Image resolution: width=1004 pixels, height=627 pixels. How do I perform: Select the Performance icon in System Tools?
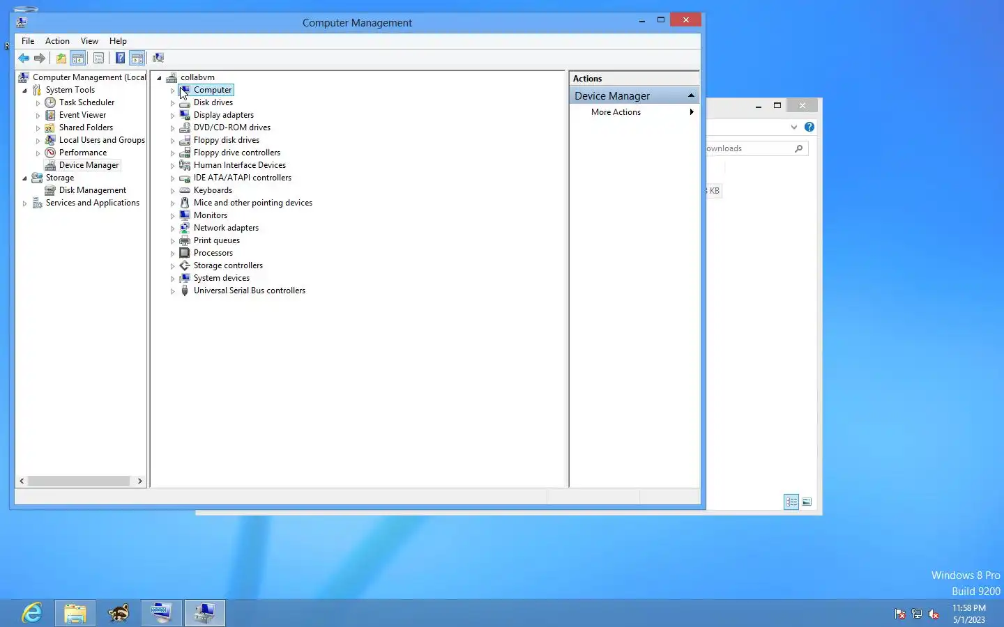tap(50, 153)
